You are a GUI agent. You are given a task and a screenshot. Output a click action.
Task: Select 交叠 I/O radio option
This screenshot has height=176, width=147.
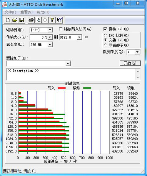pos(105,40)
